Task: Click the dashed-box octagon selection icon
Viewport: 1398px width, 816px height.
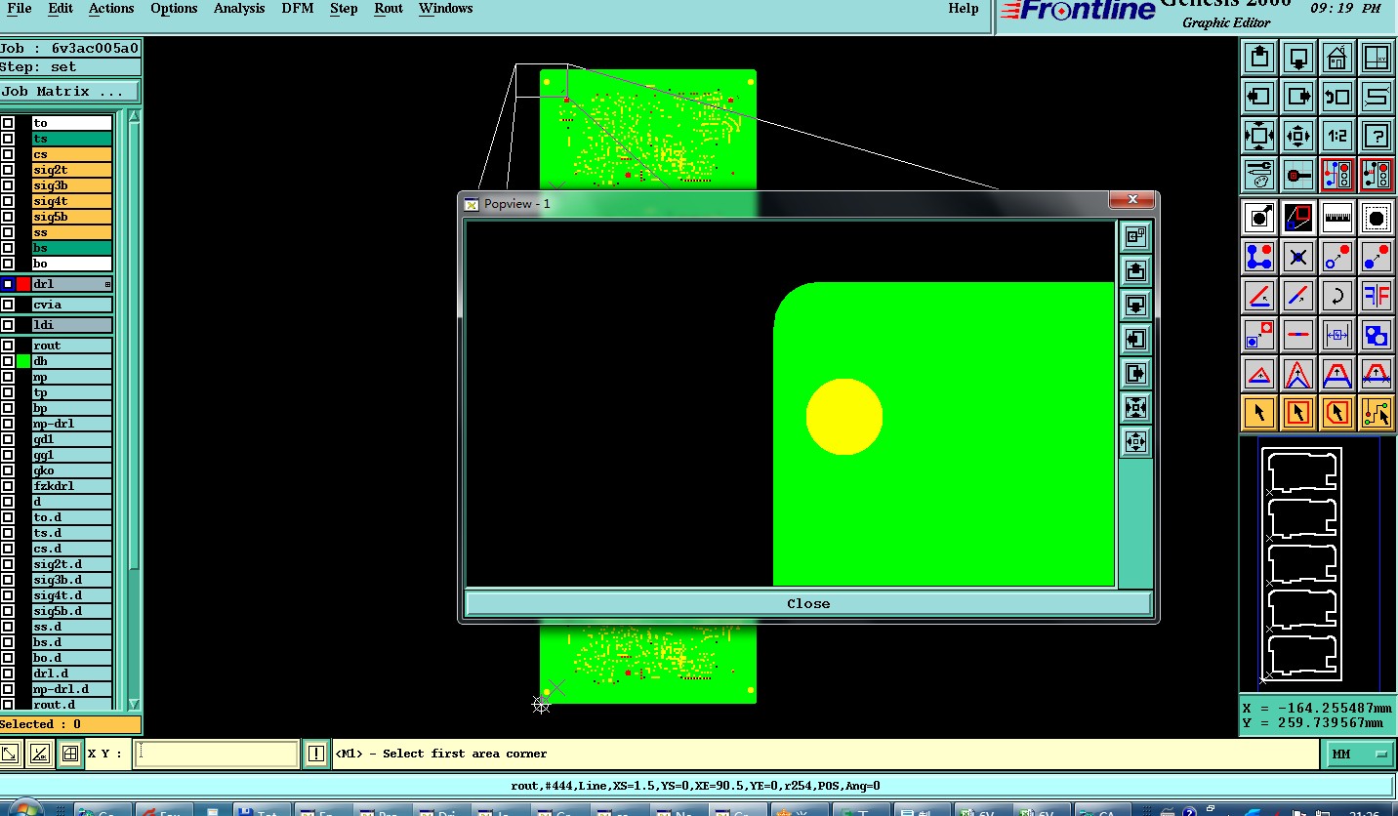Action: [x=1377, y=218]
